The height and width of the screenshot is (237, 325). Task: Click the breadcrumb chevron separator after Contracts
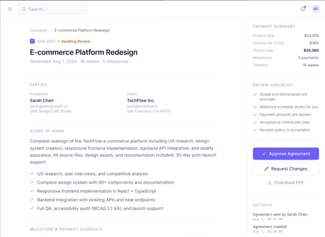coord(51,30)
